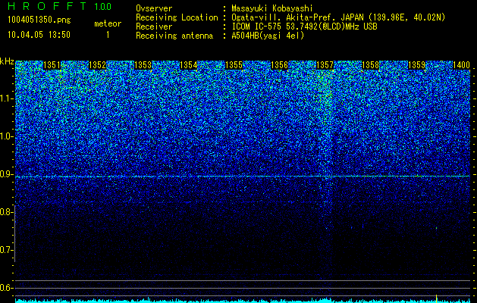Select the ICOM IC-575 53.7492 MHz receiver text
This screenshot has height=303, width=477.
pyautogui.click(x=304, y=27)
